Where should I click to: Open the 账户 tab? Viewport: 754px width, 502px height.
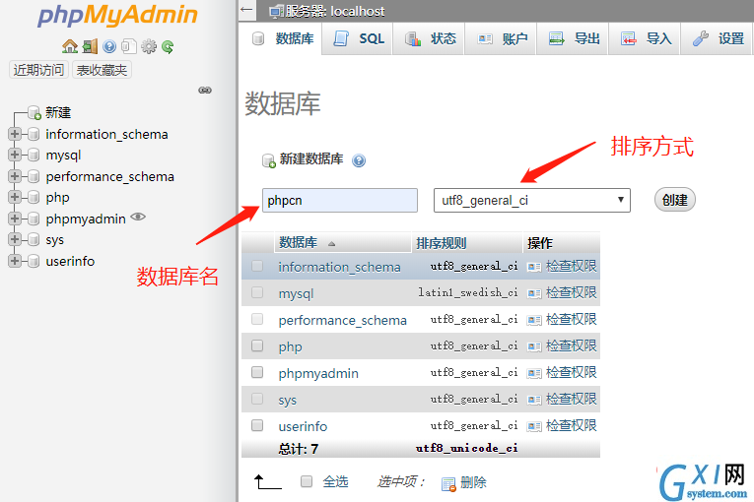(x=502, y=39)
